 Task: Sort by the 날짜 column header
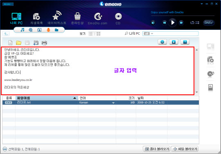tap(152, 98)
